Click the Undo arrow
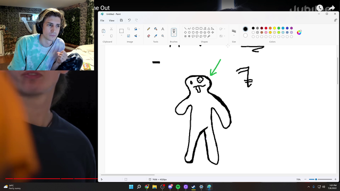Image resolution: width=340 pixels, height=191 pixels. 129,20
